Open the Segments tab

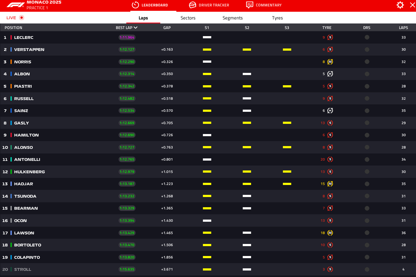[233, 18]
